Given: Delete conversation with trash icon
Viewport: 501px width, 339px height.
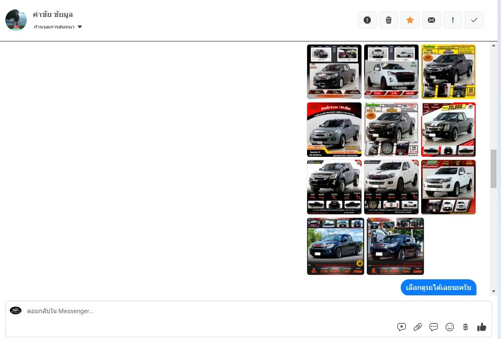Looking at the screenshot, I should pyautogui.click(x=389, y=20).
